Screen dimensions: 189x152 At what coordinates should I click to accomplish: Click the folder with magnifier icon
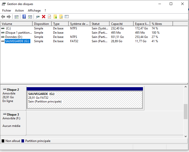(61, 17)
